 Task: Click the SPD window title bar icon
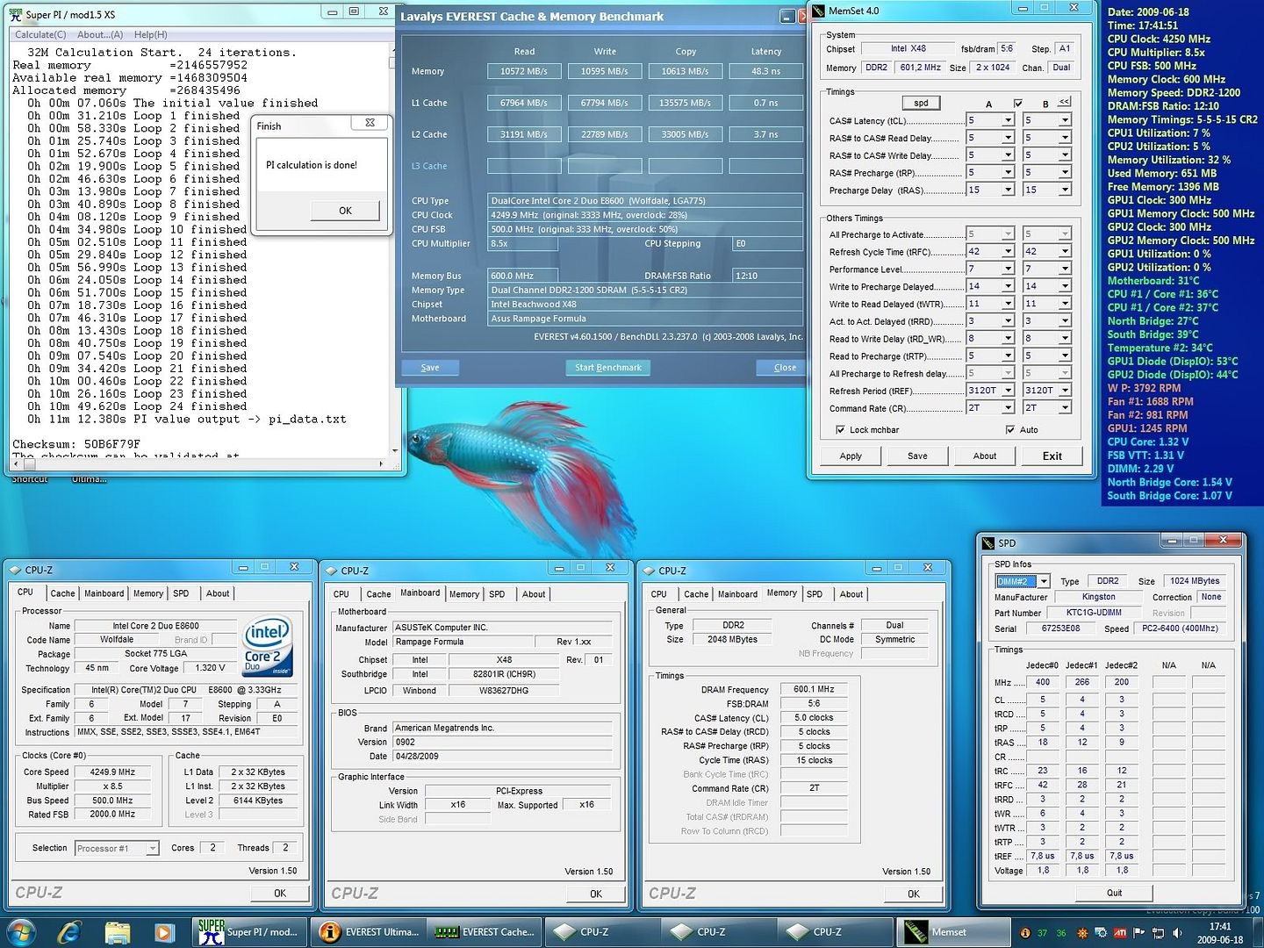click(988, 543)
